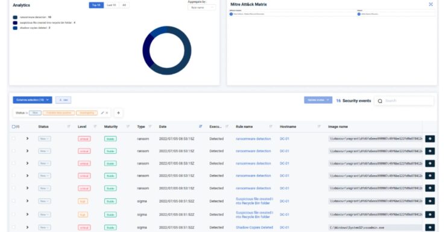Open eye icon of third ransomware detection row
Viewport: 445px width, 232px height.
coord(430,163)
